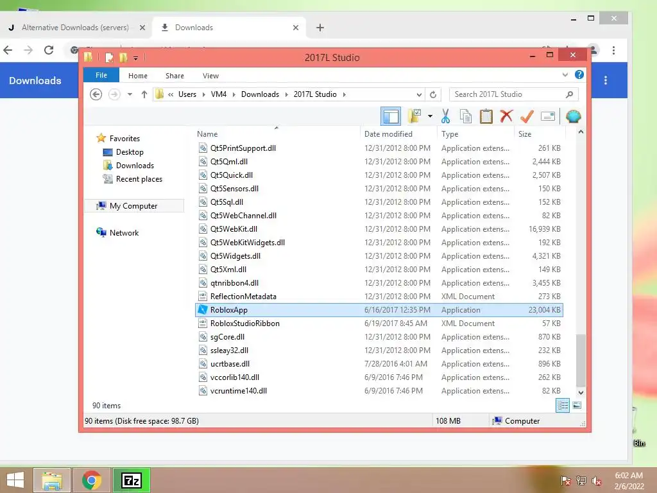
Task: Click the Copy icon in toolbar
Action: 466,116
